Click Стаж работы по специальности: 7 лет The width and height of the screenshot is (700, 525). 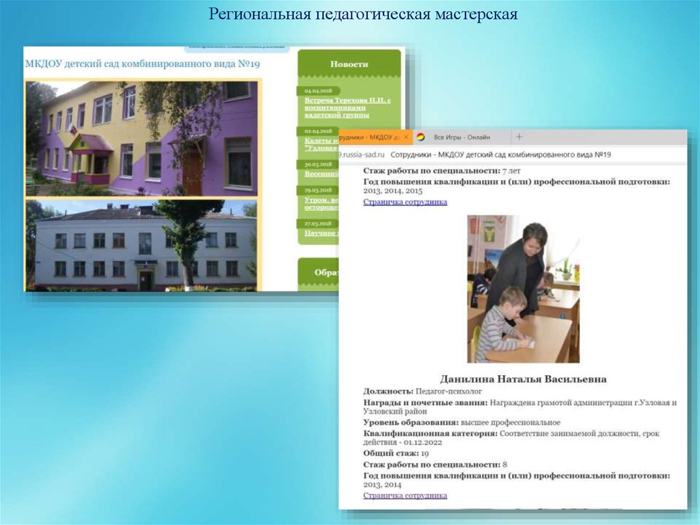tap(442, 171)
